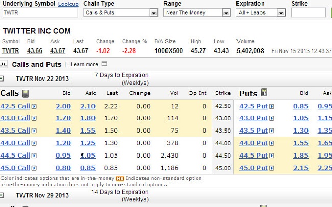Screen dimensions: 332x207
Task: Open the 42.5 Call option link
Action: (15, 106)
